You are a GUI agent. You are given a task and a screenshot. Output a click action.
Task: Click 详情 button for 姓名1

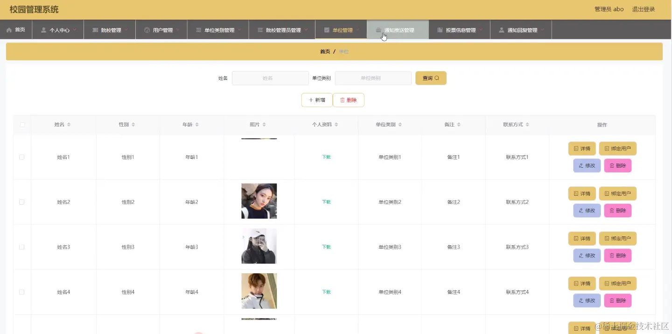582,149
